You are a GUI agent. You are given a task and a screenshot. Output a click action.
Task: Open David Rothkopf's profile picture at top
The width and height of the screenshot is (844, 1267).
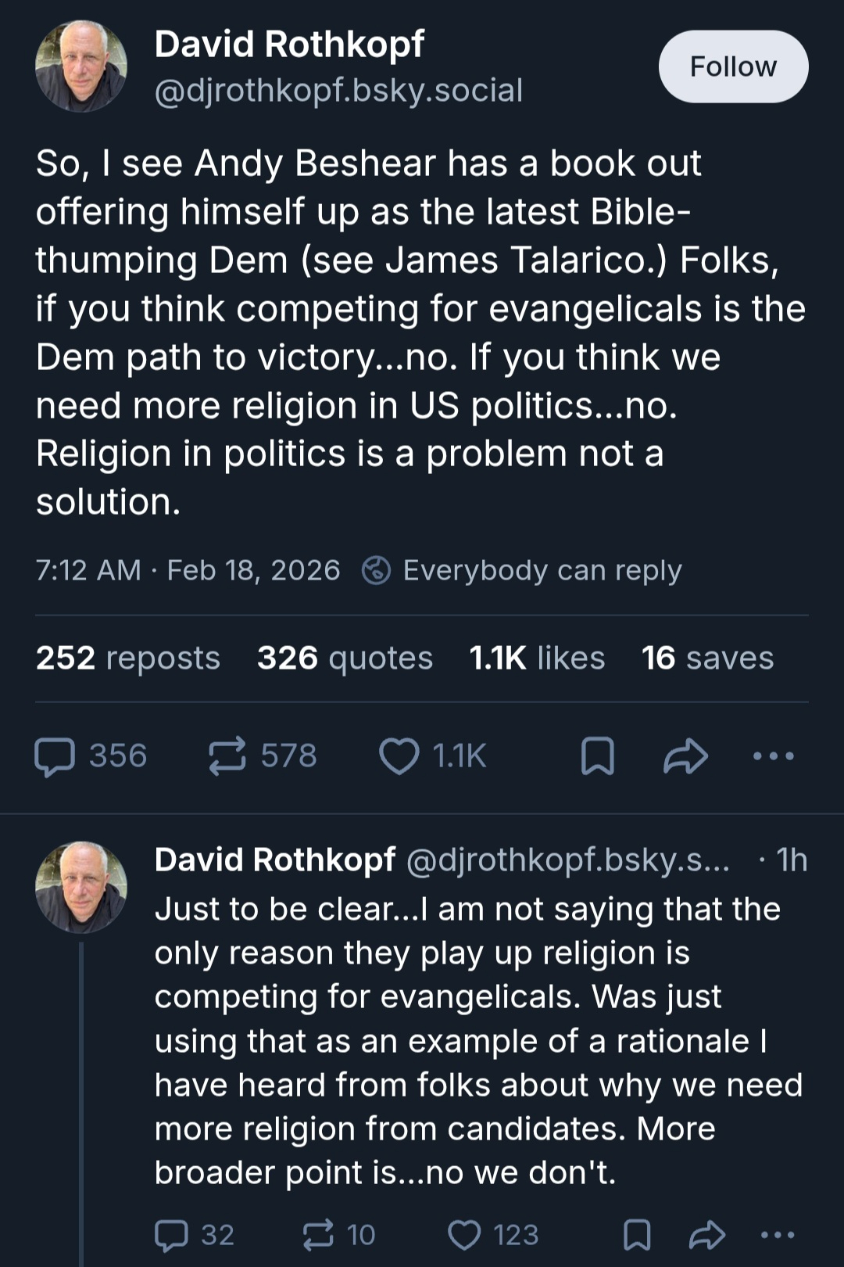pyautogui.click(x=81, y=67)
